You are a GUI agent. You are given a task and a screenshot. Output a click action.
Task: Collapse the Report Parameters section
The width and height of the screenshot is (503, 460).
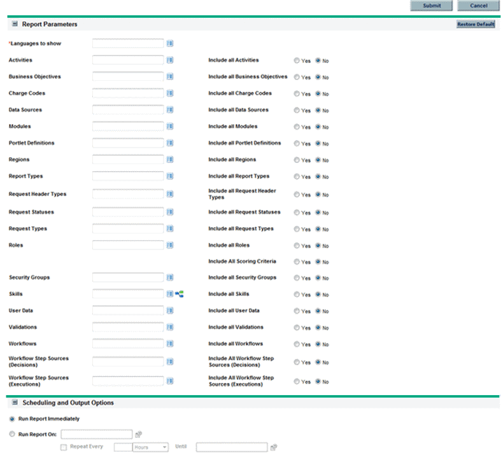(13, 24)
